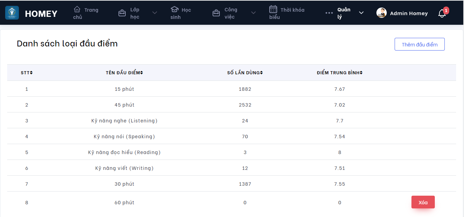This screenshot has width=464, height=217.
Task: Sort by Điểm trung bình column
Action: click(340, 73)
